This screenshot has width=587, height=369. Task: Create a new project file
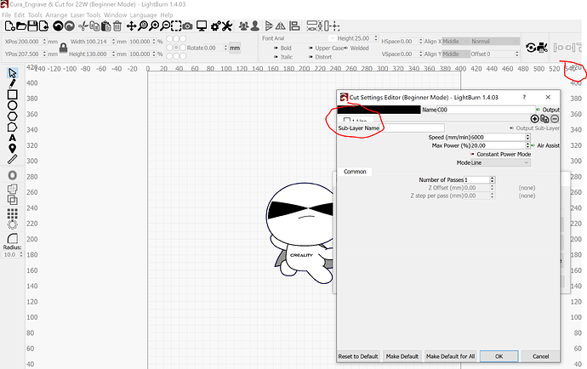(9, 26)
